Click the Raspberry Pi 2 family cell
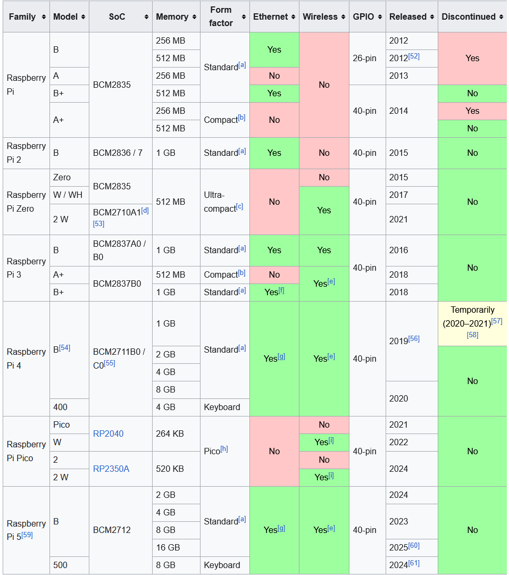This screenshot has height=575, width=509. tap(27, 153)
